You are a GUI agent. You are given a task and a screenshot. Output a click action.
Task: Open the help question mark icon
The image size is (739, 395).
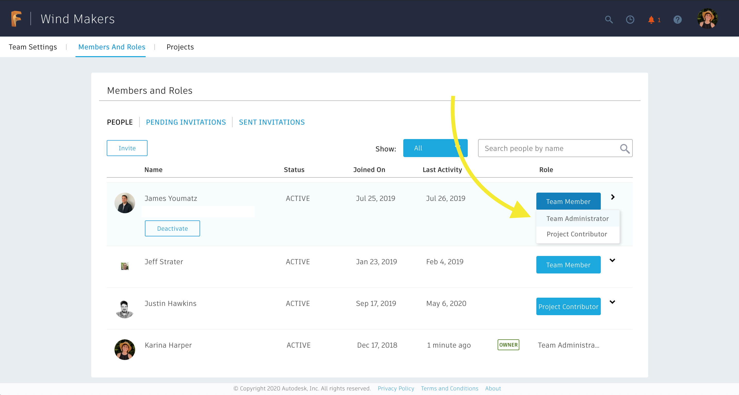678,20
